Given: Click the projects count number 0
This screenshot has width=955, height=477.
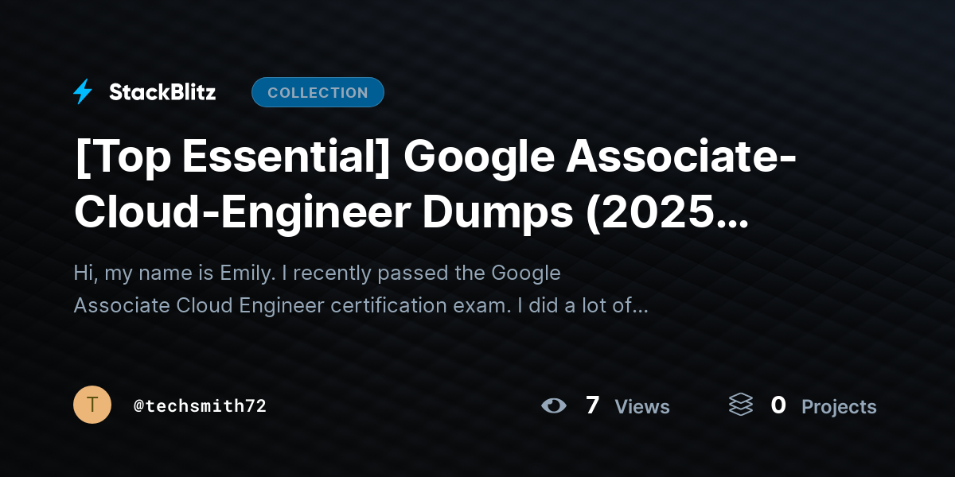Looking at the screenshot, I should click(778, 405).
